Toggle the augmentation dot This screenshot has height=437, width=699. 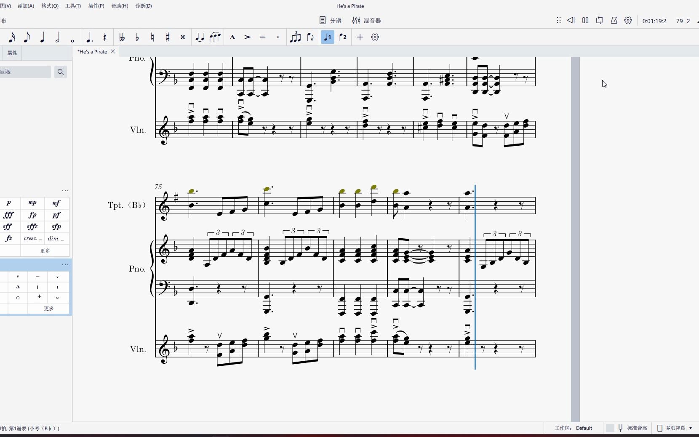click(89, 37)
